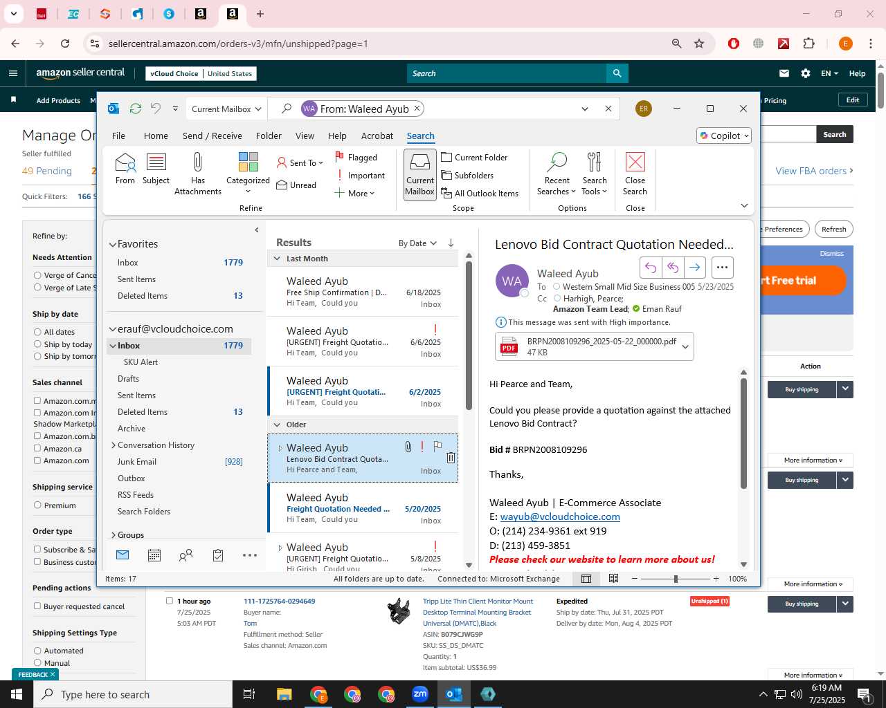Open the Copilot button
The image size is (886, 708).
(724, 136)
